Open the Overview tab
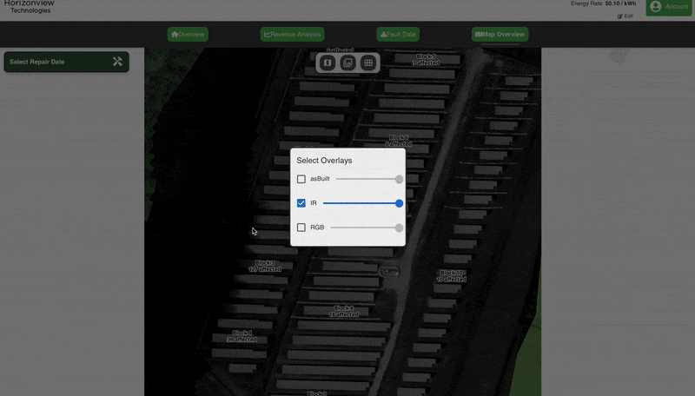695x396 pixels. tap(188, 35)
